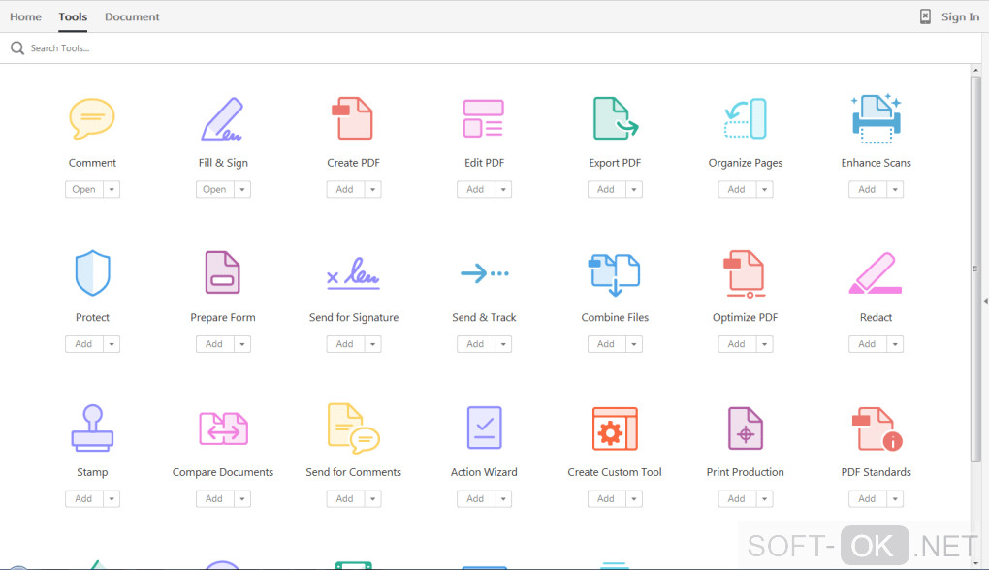The width and height of the screenshot is (989, 570).
Task: Click the scrollbar up arrow
Action: tap(975, 70)
